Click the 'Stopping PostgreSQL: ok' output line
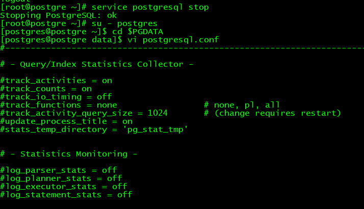The width and height of the screenshot is (364, 209). 59,15
